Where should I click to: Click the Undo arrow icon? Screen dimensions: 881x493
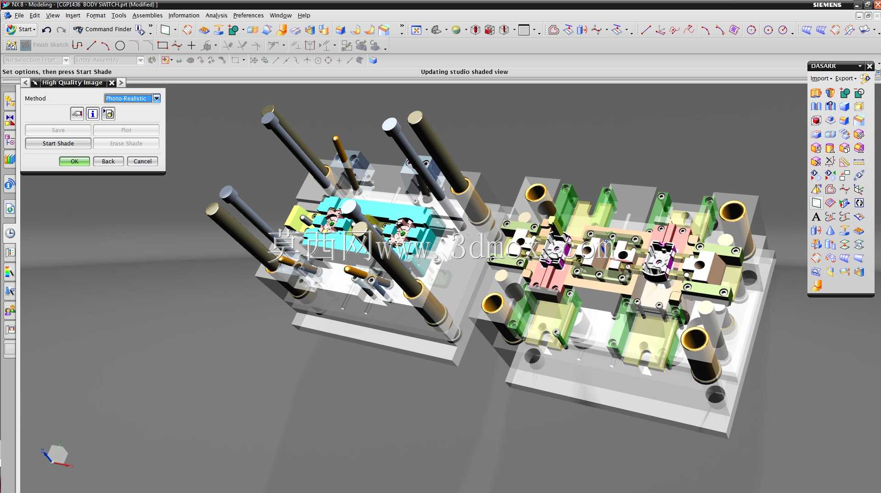[x=46, y=30]
